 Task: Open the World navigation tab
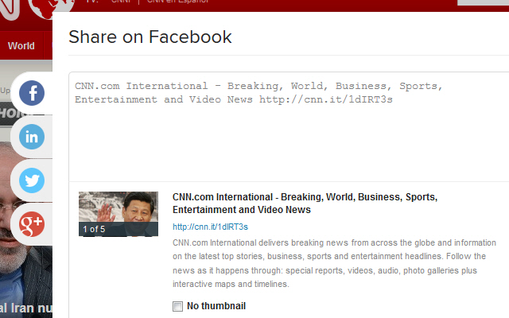[x=21, y=45]
